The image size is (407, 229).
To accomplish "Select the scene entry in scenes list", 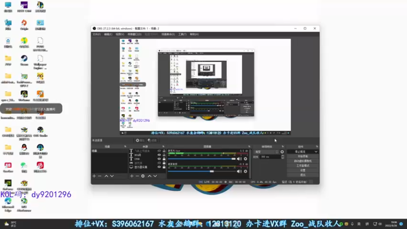I will (109, 151).
